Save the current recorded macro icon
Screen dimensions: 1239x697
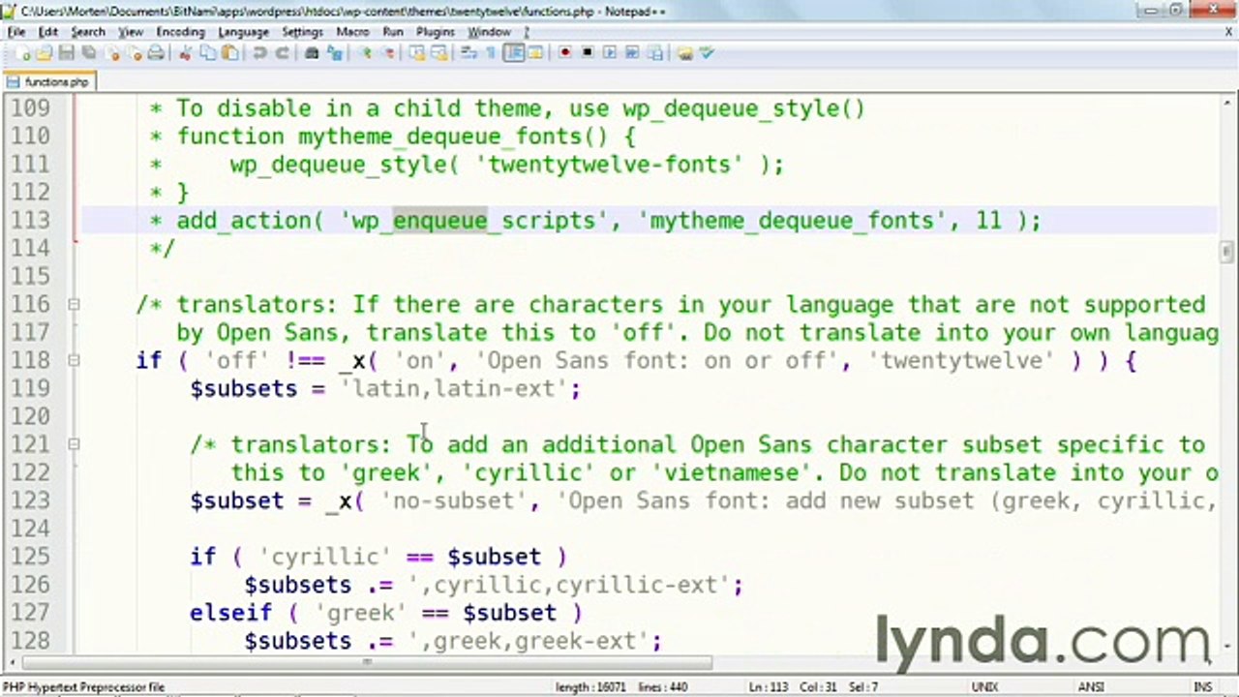(x=655, y=53)
